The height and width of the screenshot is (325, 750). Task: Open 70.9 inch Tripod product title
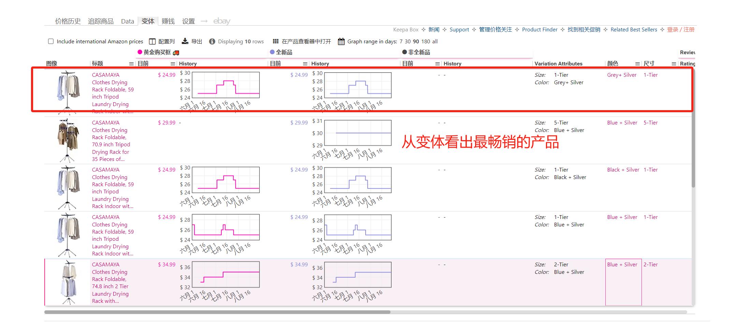pyautogui.click(x=111, y=141)
